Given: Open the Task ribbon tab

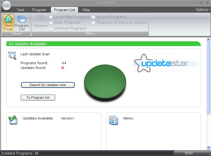Looking at the screenshot, I should (x=21, y=10).
